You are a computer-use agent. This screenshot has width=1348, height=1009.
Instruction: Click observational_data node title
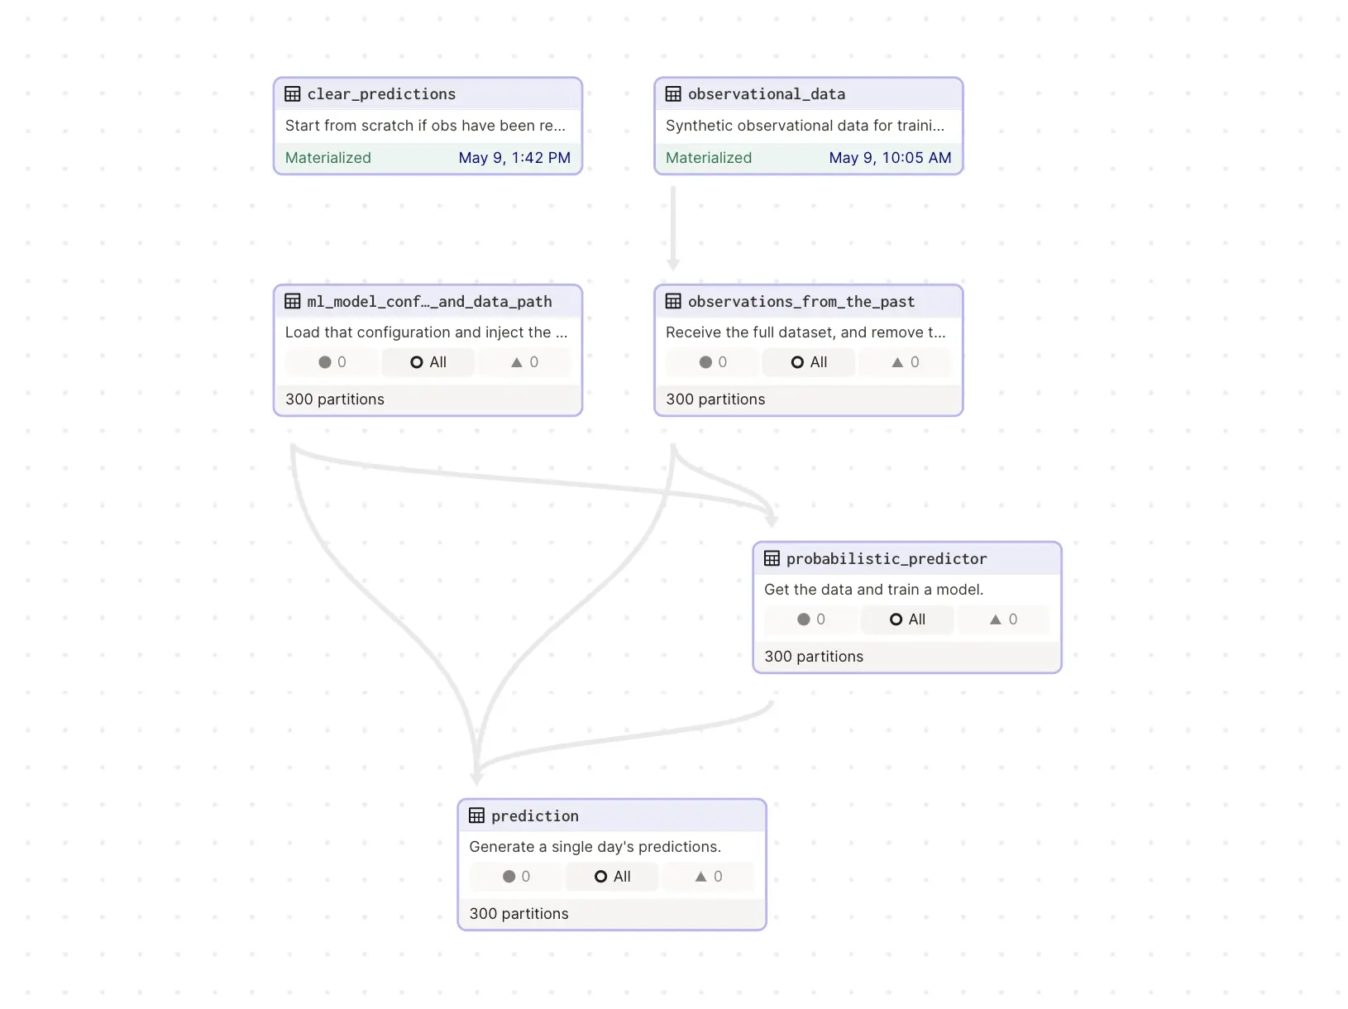point(767,94)
